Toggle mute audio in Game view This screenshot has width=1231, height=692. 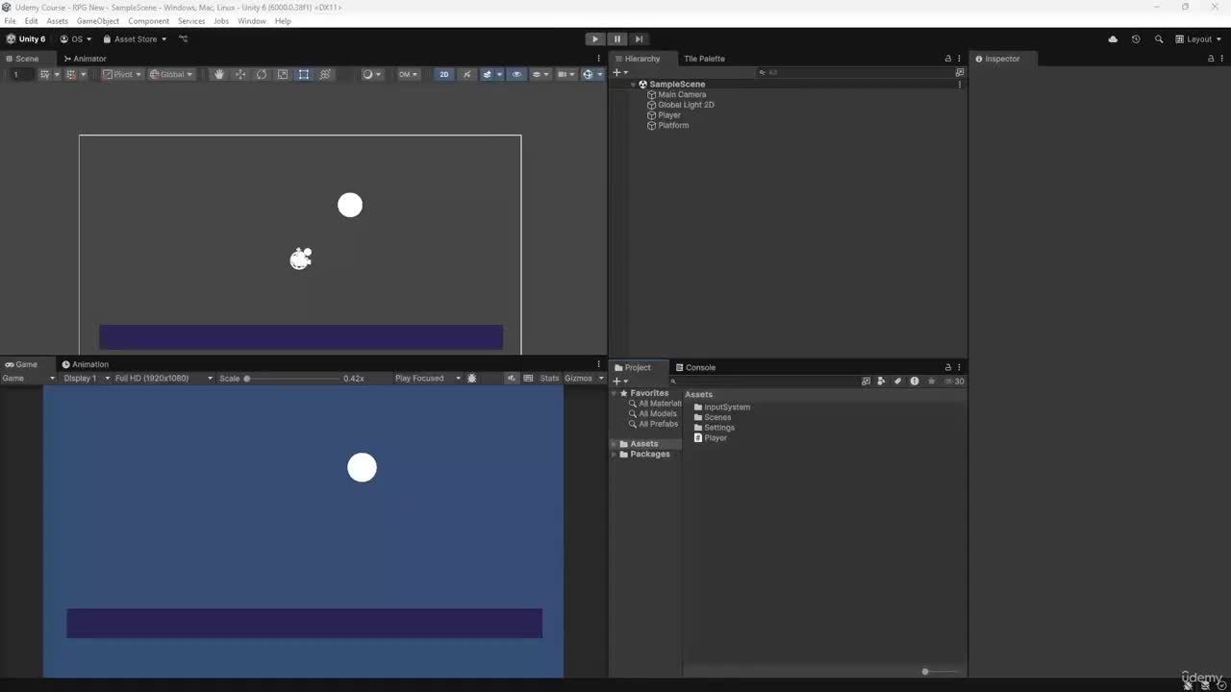[512, 379]
